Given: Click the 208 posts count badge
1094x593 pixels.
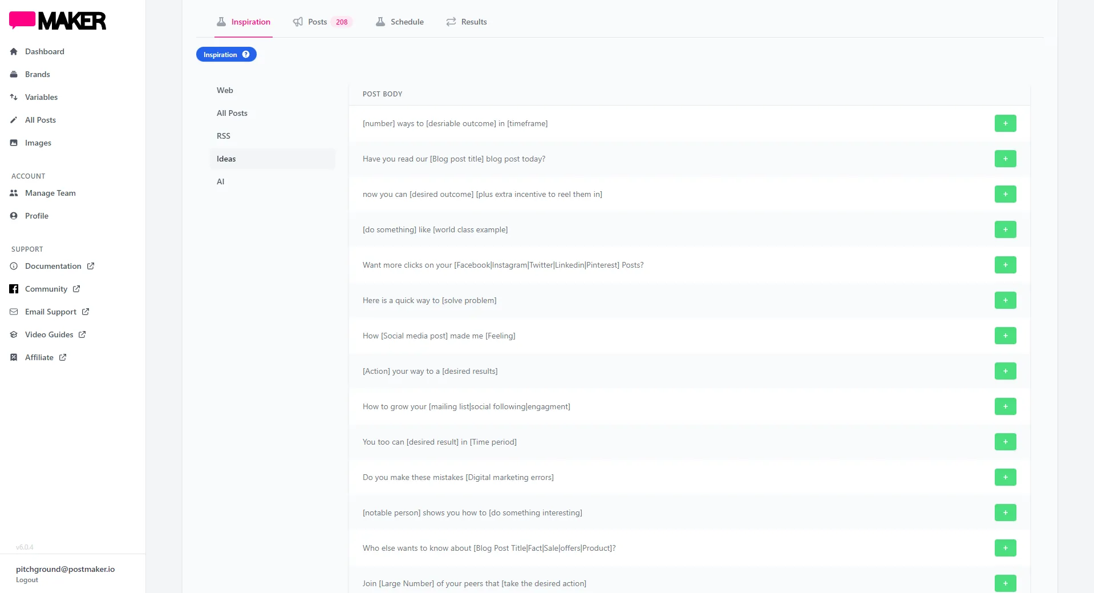Looking at the screenshot, I should pos(342,22).
